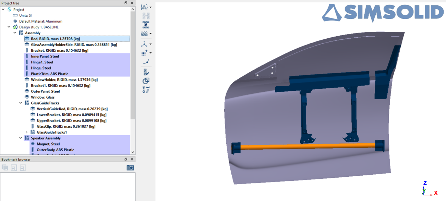The height and width of the screenshot is (201, 446).
Task: Click the coordinate system axes icon
Action: click(145, 44)
